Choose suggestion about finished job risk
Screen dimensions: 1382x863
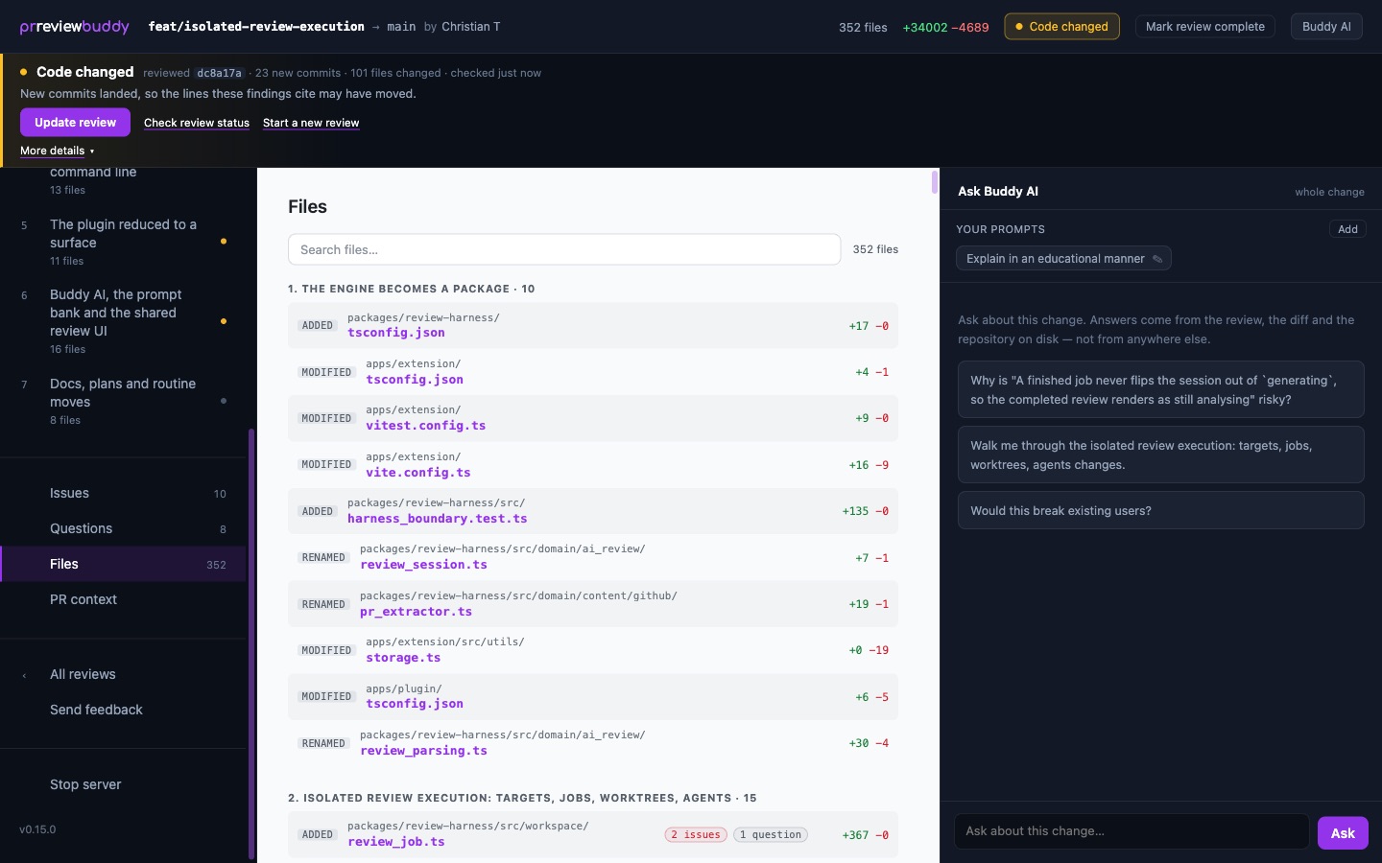[1161, 389]
